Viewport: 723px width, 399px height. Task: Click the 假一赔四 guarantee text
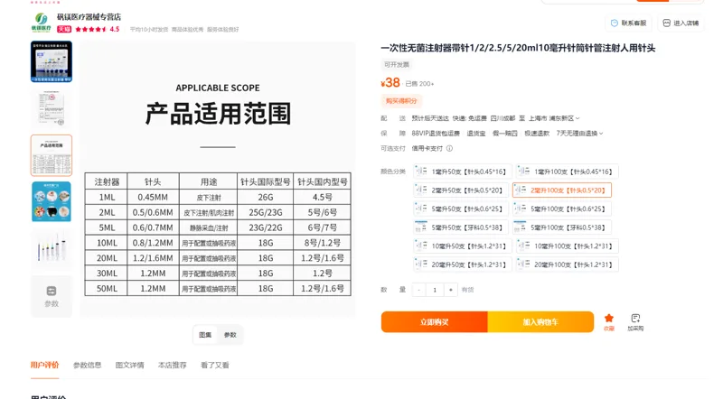[505, 134]
